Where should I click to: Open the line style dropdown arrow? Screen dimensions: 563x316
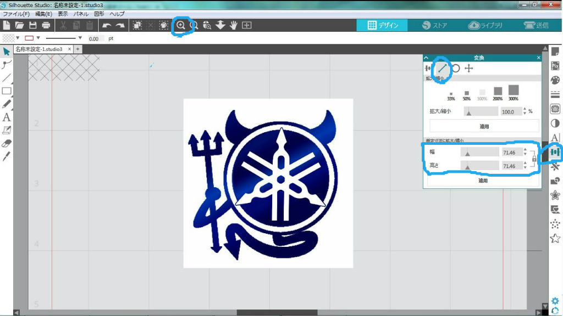80,38
